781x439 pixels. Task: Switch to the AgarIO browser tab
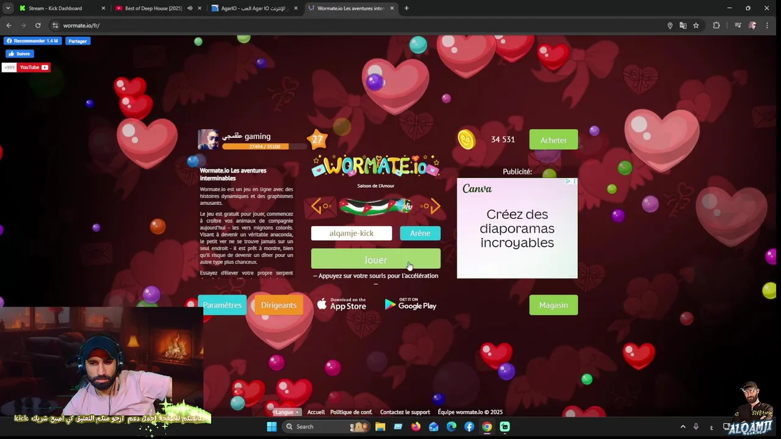point(254,9)
